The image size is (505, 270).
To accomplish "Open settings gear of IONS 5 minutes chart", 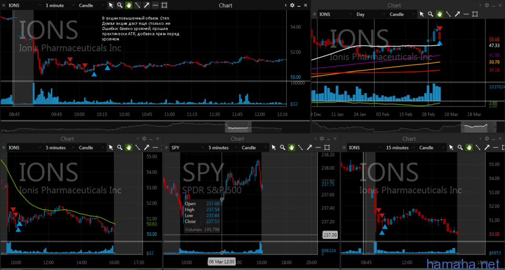I will 144,138.
